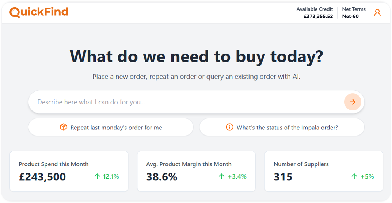Click the QuickFind logo

[39, 12]
